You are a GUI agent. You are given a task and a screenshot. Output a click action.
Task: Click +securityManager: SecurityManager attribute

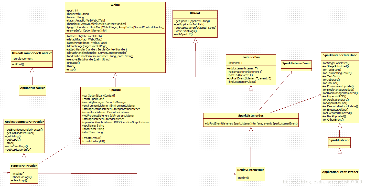click(104, 102)
